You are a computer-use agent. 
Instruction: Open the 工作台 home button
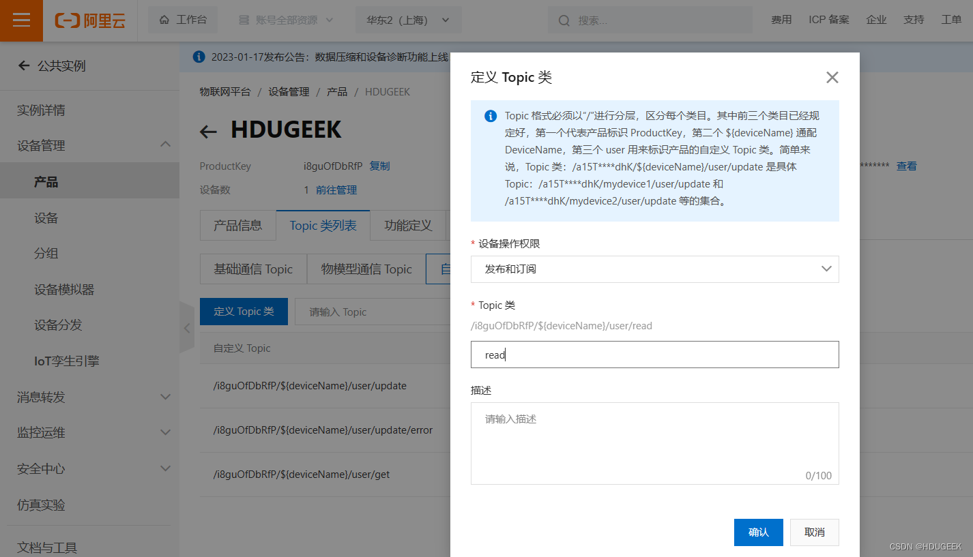click(x=183, y=20)
